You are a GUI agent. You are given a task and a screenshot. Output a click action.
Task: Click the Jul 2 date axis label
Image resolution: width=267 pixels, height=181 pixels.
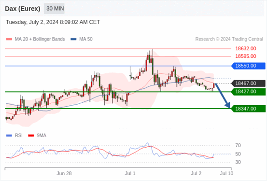tap(196, 173)
